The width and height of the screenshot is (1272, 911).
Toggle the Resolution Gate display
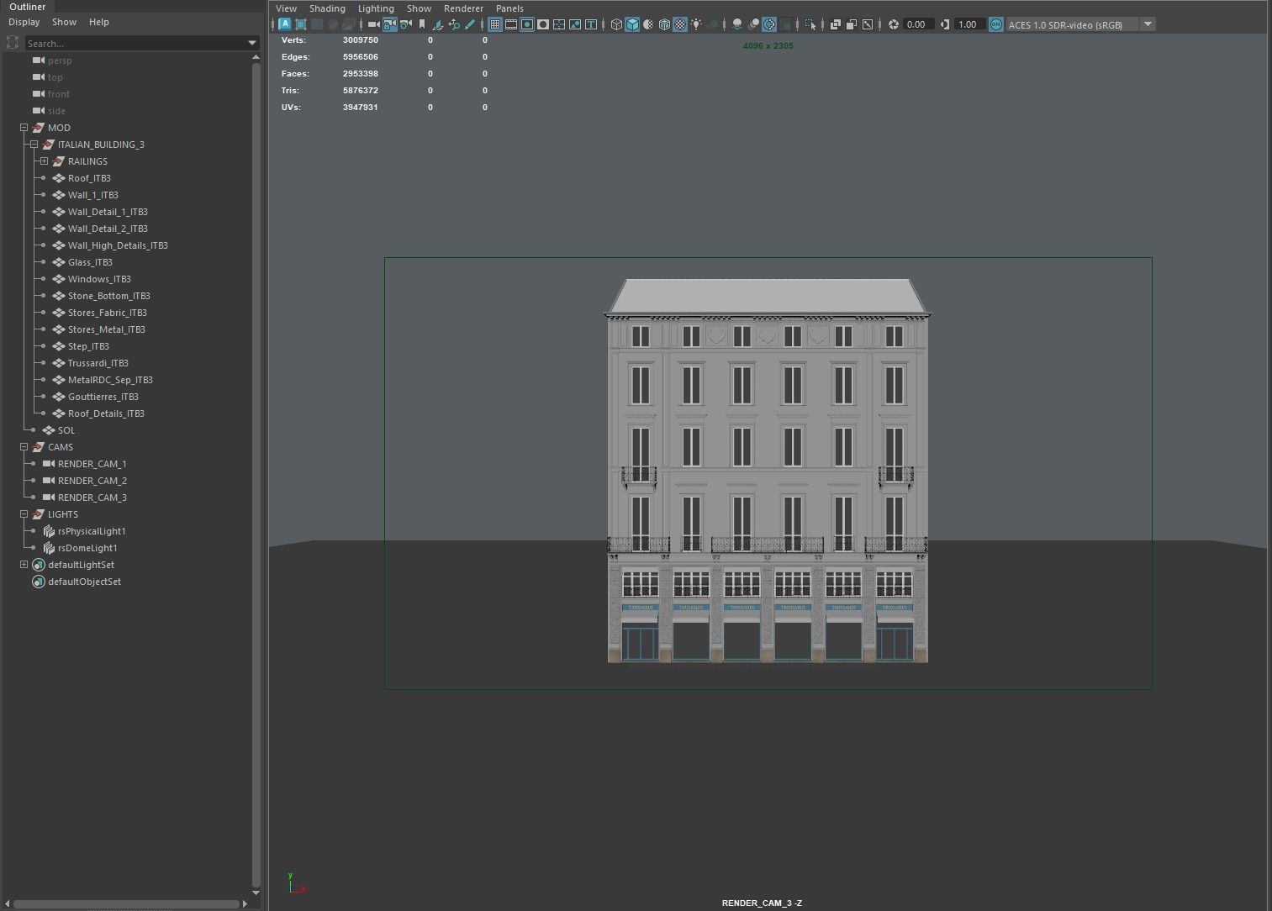click(526, 24)
